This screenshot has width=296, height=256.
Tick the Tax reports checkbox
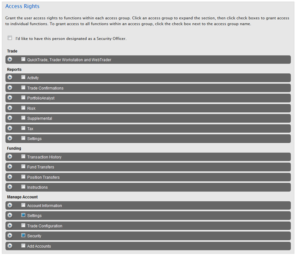click(x=23, y=128)
